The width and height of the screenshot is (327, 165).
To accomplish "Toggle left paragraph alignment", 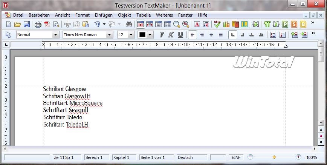I will pyautogui.click(x=193, y=35).
